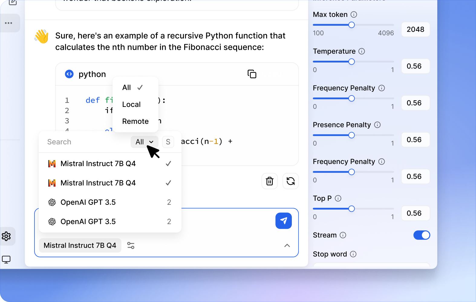The width and height of the screenshot is (476, 302).
Task: Click the Max token info icon
Action: [354, 14]
